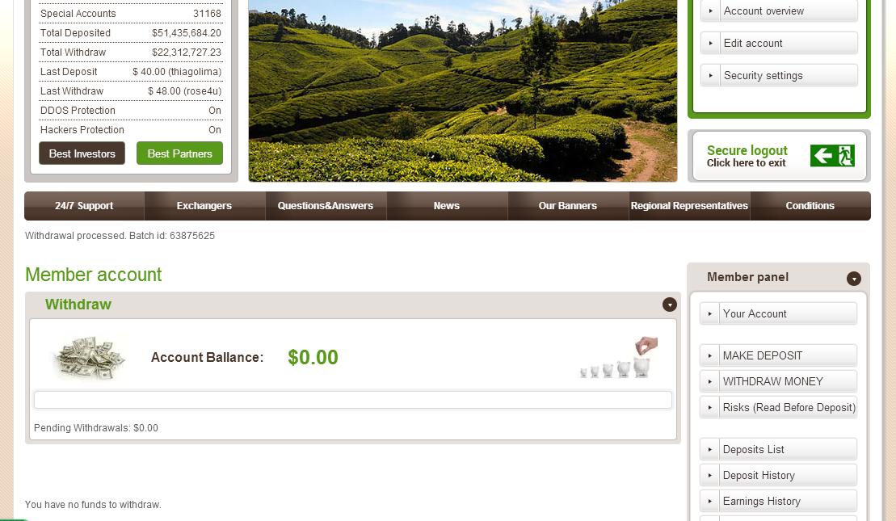Collapse the Member panel

tap(854, 278)
